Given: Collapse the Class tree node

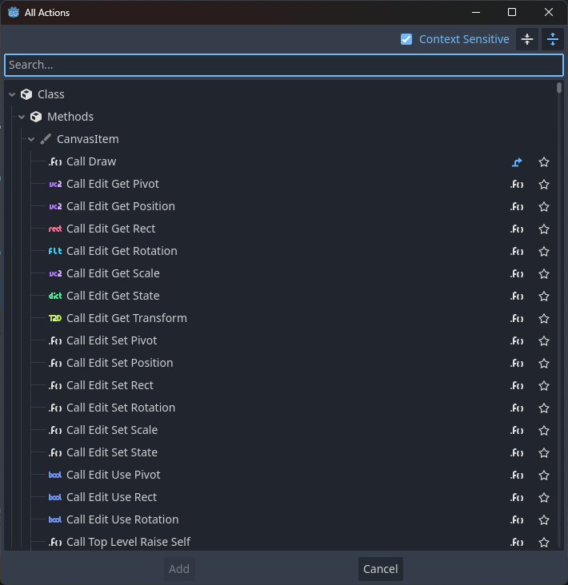Looking at the screenshot, I should 12,94.
